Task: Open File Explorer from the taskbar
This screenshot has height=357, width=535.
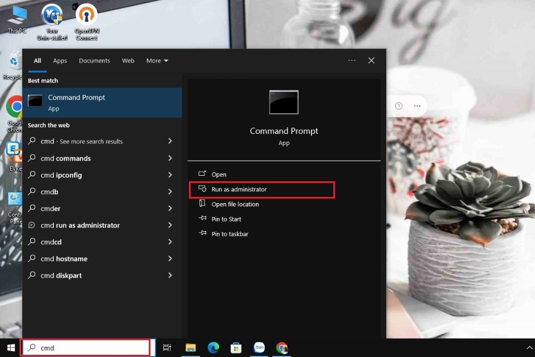Action: [x=191, y=348]
